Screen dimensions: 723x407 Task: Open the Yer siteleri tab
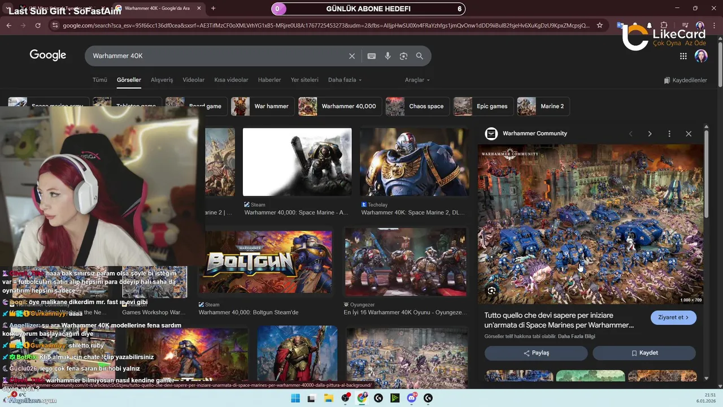[304, 80]
